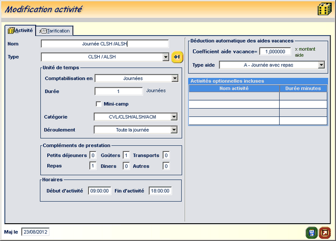Click the yellow button beside the Type field
336x241 pixels.
[177, 57]
